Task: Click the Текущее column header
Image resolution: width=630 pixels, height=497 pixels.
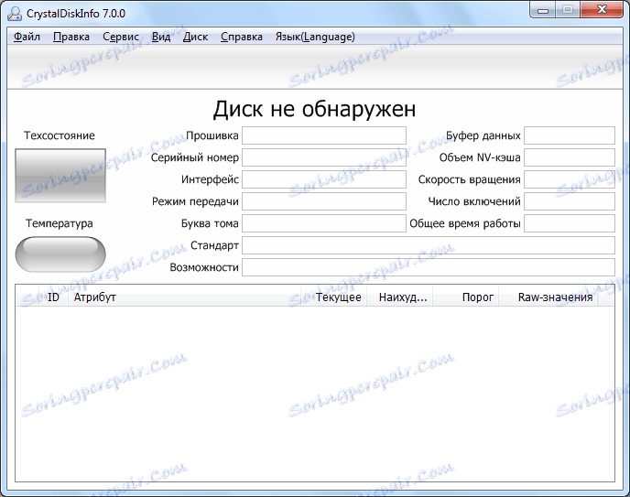Action: coord(334,297)
